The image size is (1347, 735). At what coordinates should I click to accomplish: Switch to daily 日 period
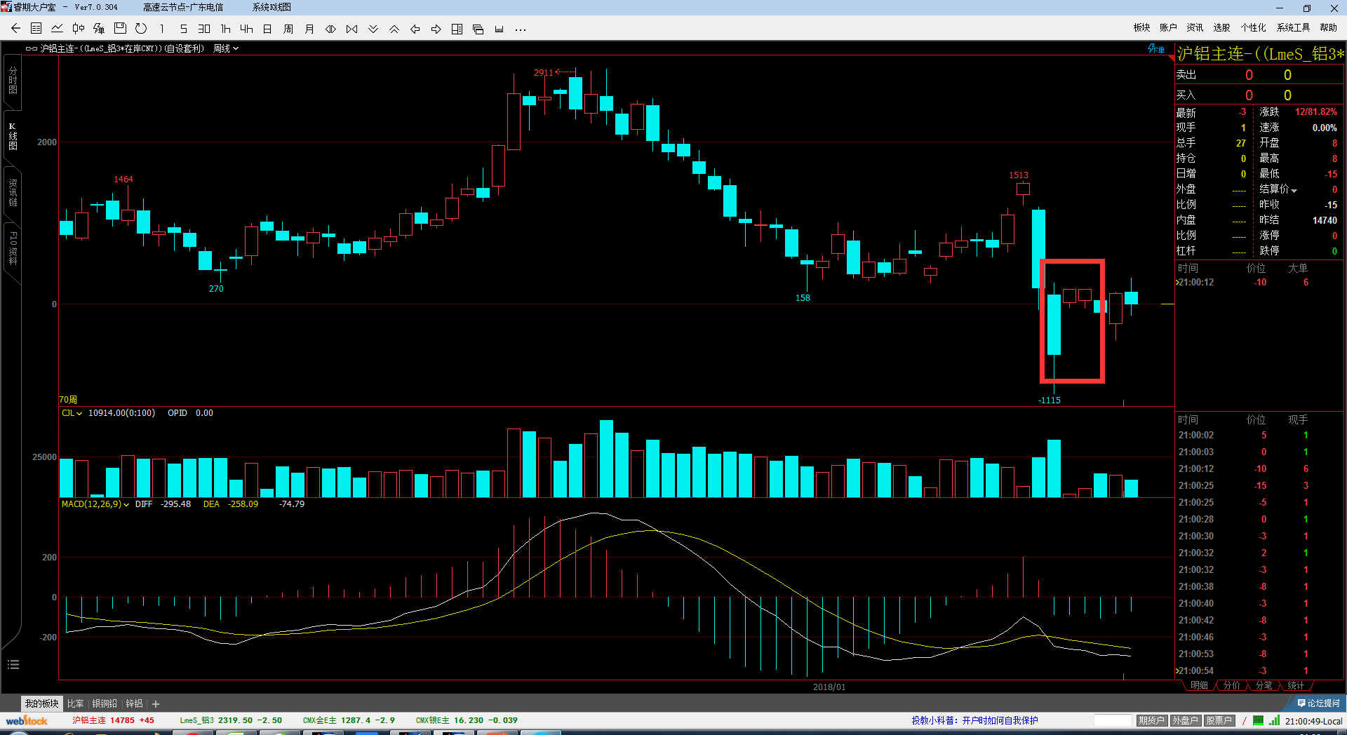(x=267, y=29)
